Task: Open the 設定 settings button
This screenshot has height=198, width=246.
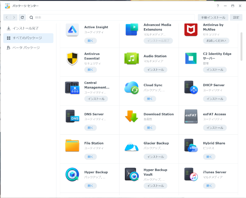Action: click(236, 17)
